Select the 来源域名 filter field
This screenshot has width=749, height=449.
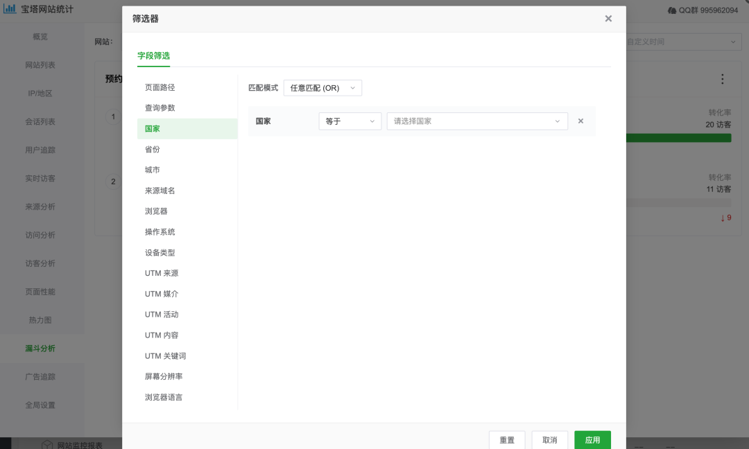click(187, 191)
